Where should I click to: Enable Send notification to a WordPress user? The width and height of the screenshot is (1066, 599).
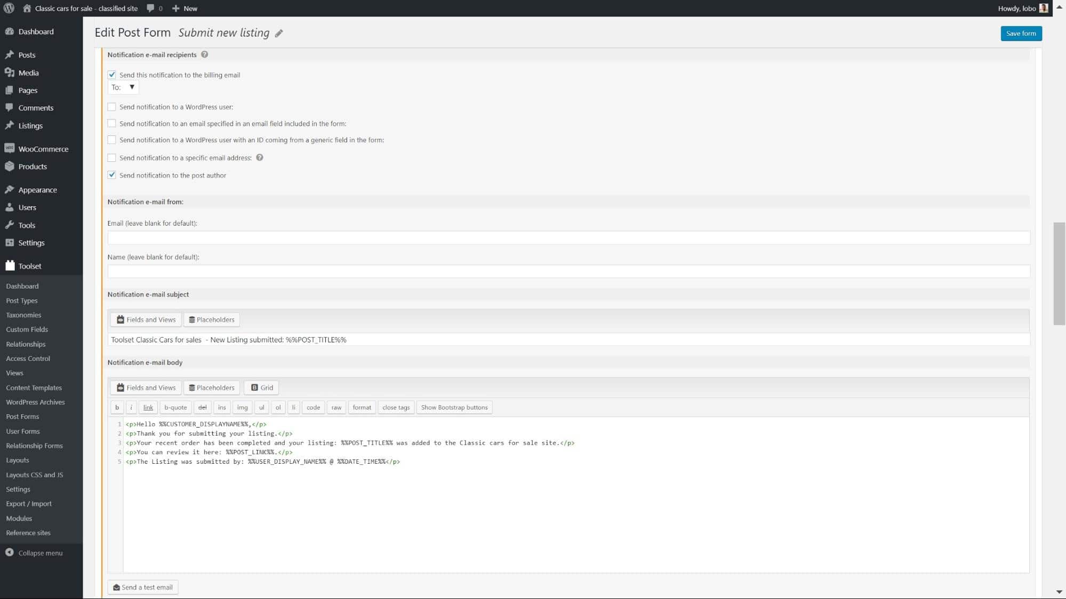coord(111,106)
